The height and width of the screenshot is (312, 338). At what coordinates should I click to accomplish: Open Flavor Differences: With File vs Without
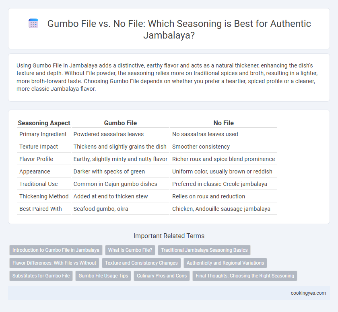[x=54, y=263]
